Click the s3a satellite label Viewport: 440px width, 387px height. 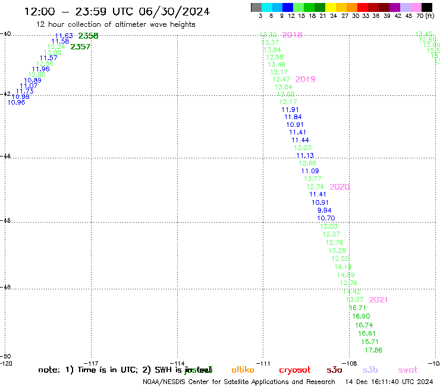[334, 370]
